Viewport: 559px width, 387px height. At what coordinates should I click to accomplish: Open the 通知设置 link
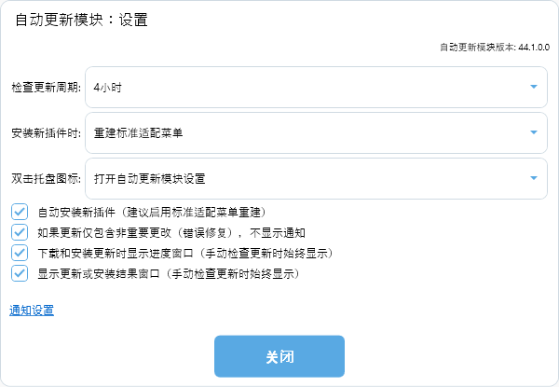[32, 311]
